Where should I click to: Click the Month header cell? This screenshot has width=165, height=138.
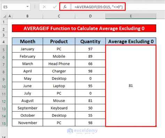tap(28, 41)
